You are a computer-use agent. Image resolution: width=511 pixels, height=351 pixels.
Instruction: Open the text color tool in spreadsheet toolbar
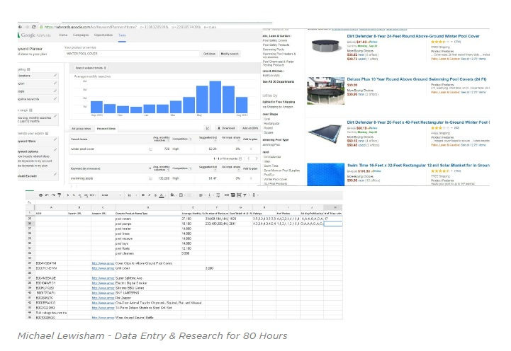click(x=162, y=195)
